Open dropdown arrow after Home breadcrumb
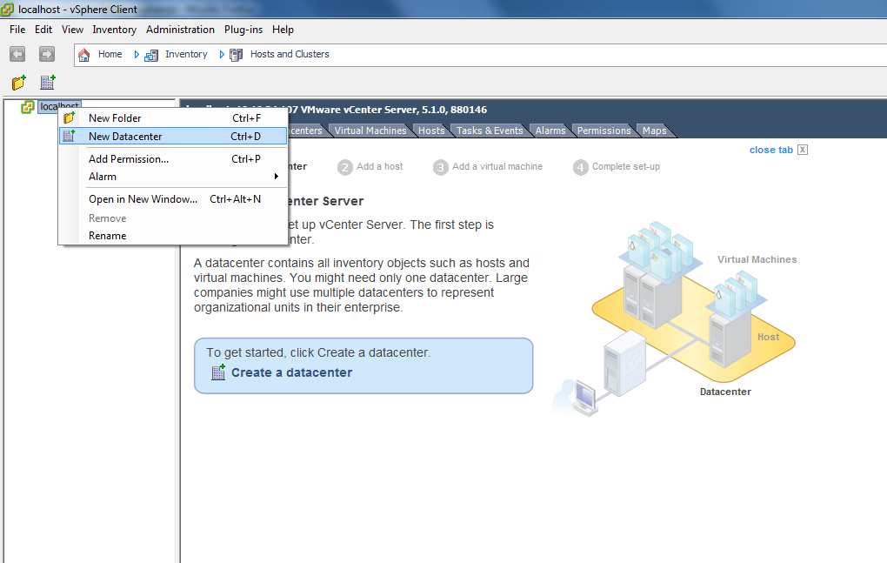The image size is (887, 563). point(137,54)
